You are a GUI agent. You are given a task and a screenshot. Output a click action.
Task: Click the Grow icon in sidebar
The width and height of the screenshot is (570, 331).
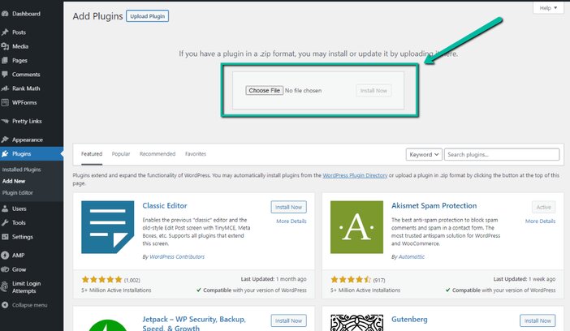tap(5, 269)
